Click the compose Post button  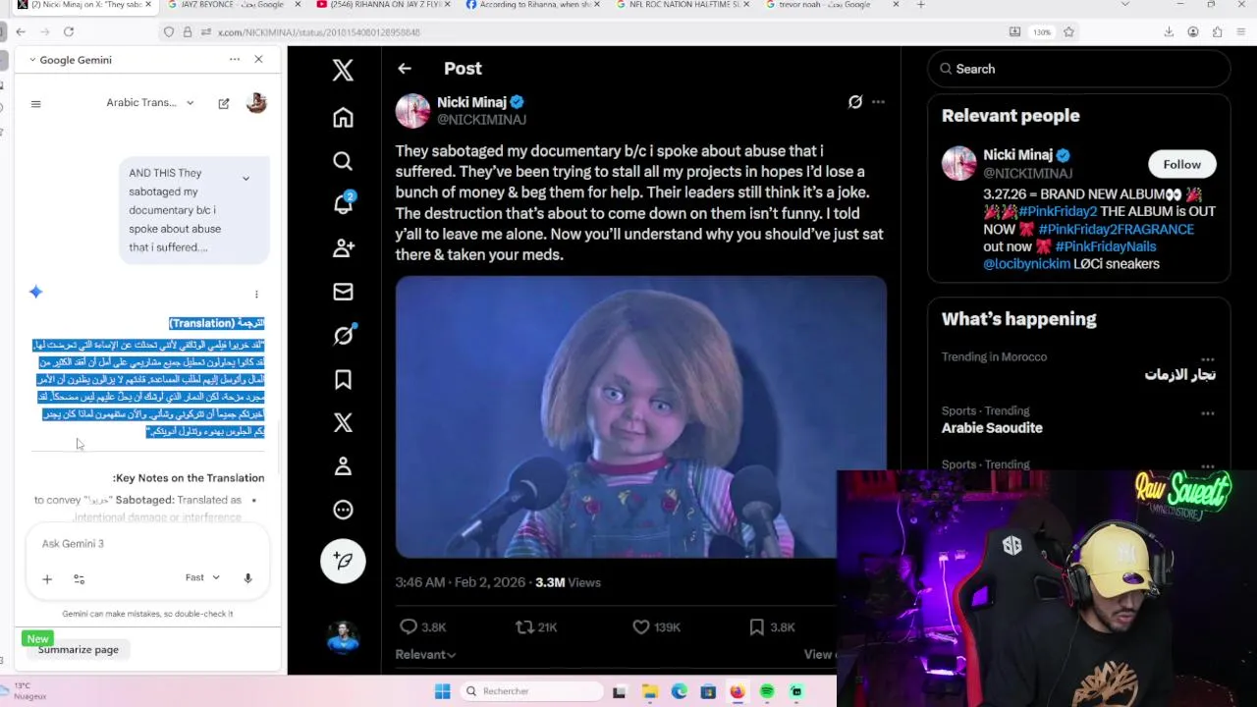[x=343, y=561]
